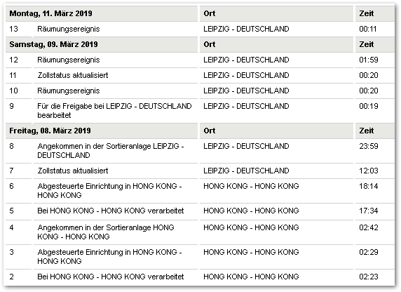Image resolution: width=401 pixels, height=292 pixels.
Task: Click Angekommen in der Sortieranlage HONG KONG entry
Action: tap(106, 232)
